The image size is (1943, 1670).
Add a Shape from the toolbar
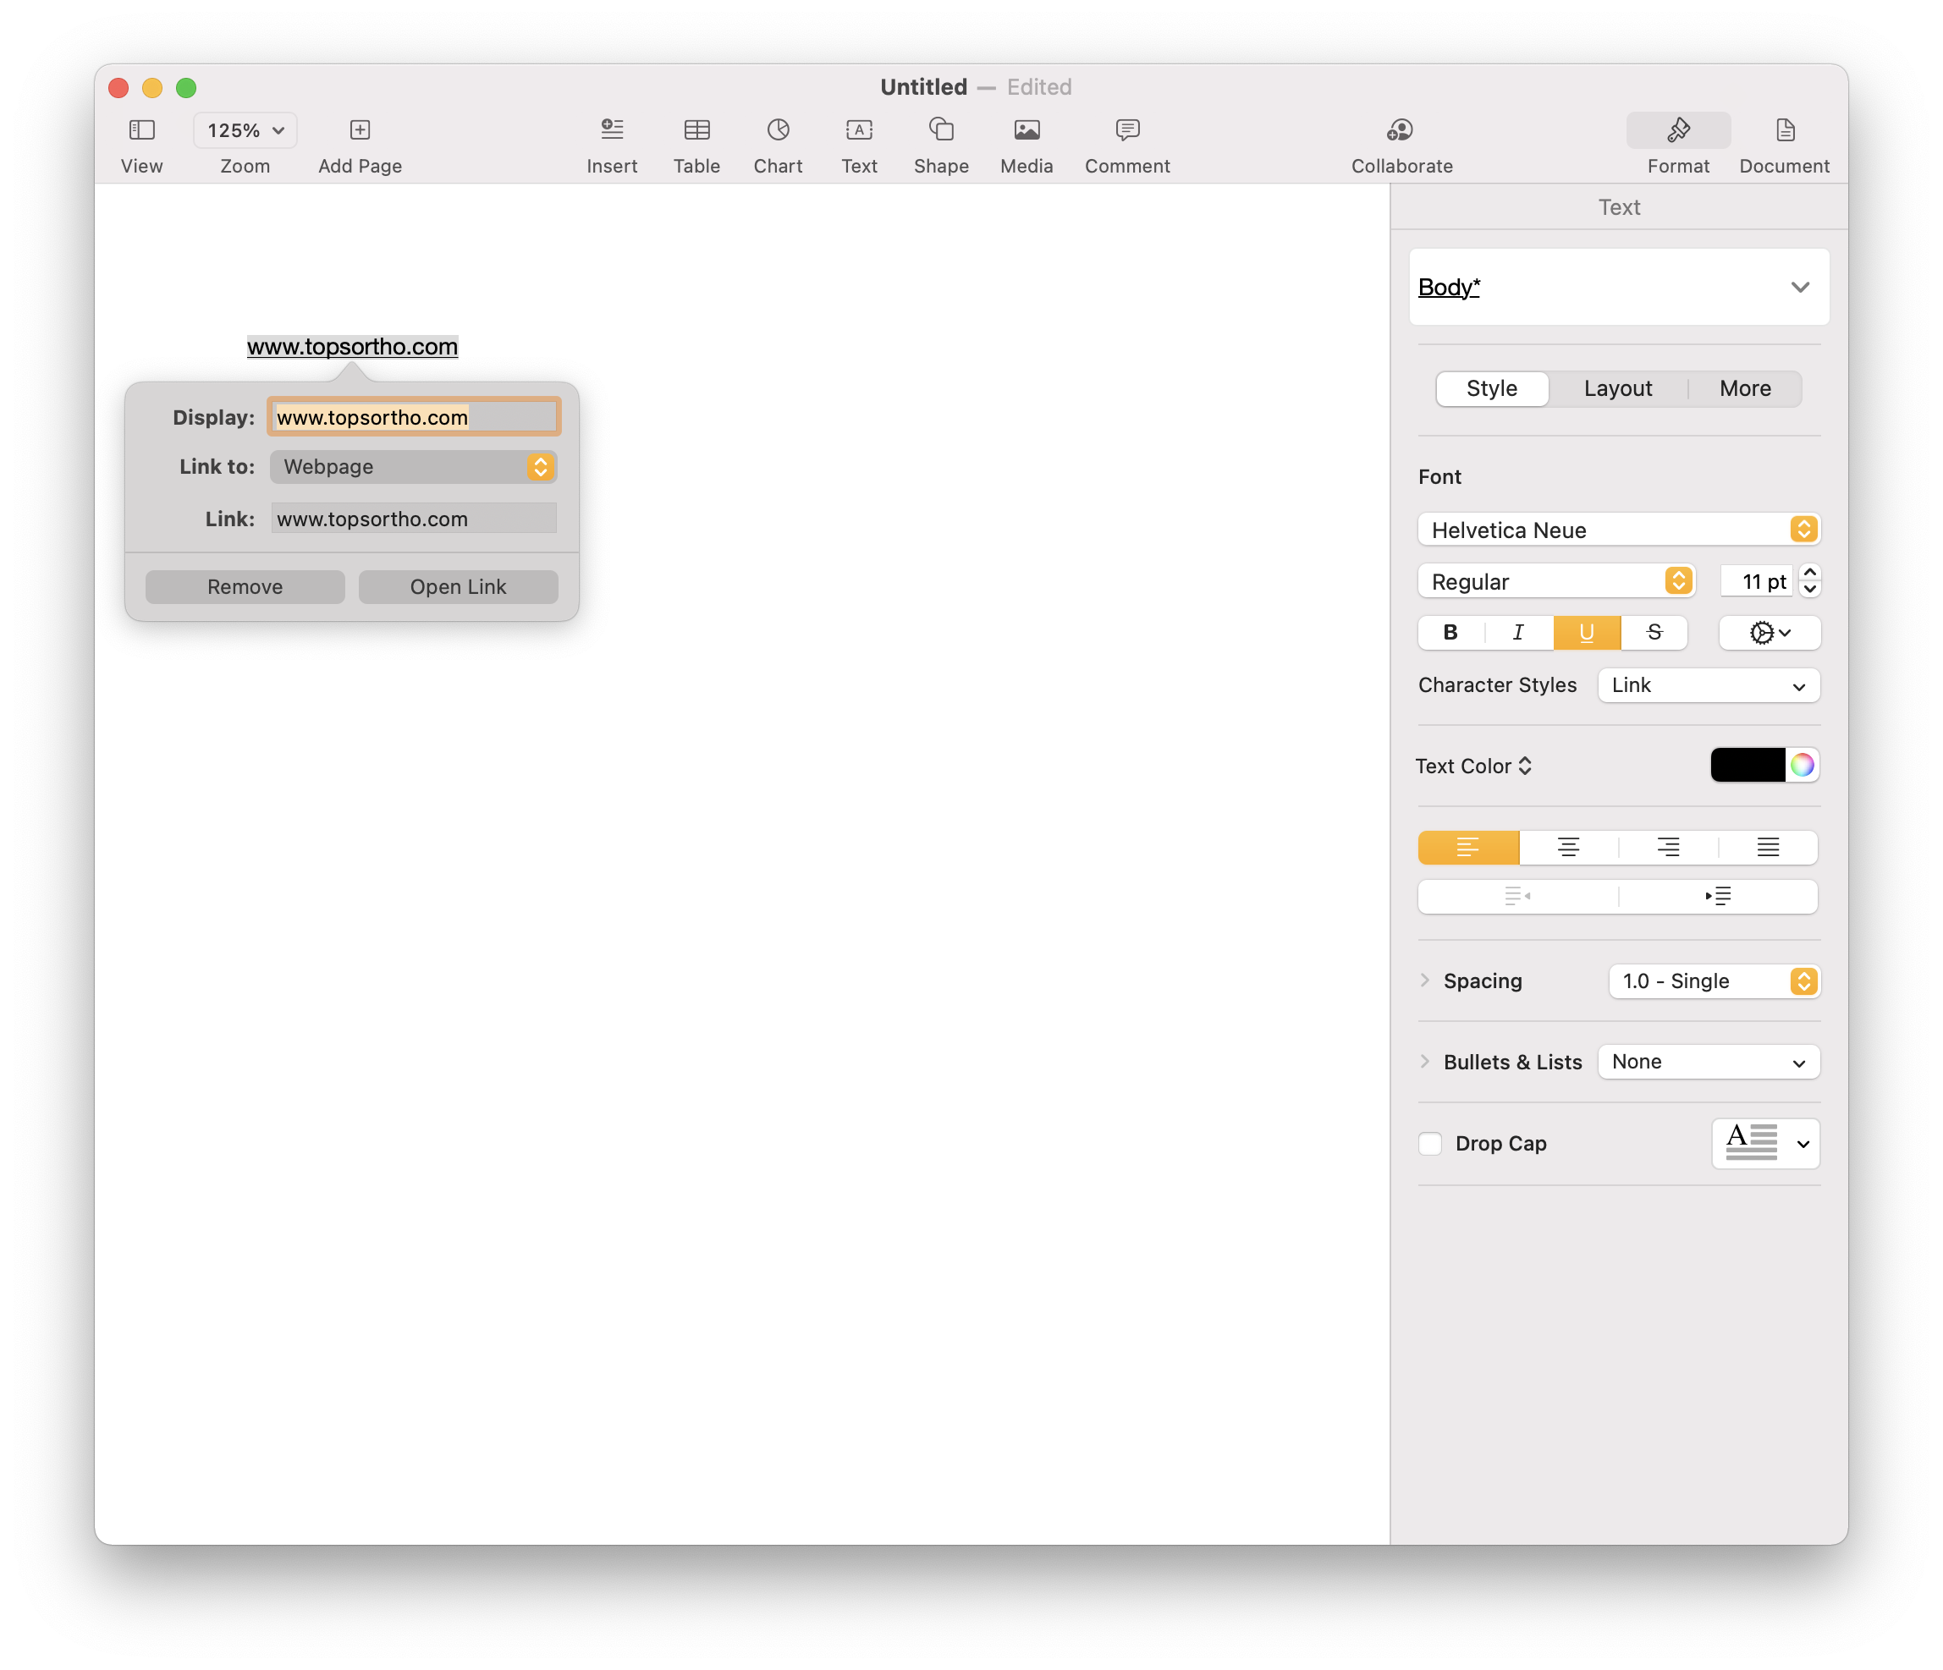pos(940,129)
